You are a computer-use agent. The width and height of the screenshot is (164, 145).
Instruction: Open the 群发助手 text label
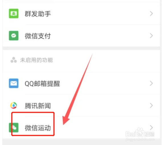tap(38, 14)
